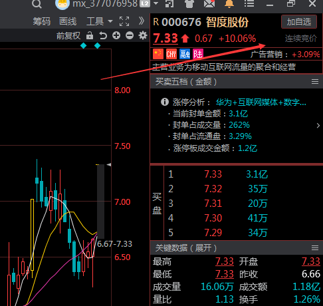The width and height of the screenshot is (323, 306).
Task: Open the 筹码 tool
Action: click(42, 22)
